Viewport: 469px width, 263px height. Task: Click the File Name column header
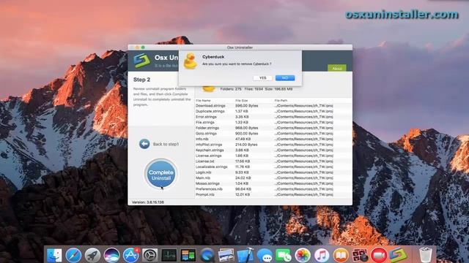203,101
